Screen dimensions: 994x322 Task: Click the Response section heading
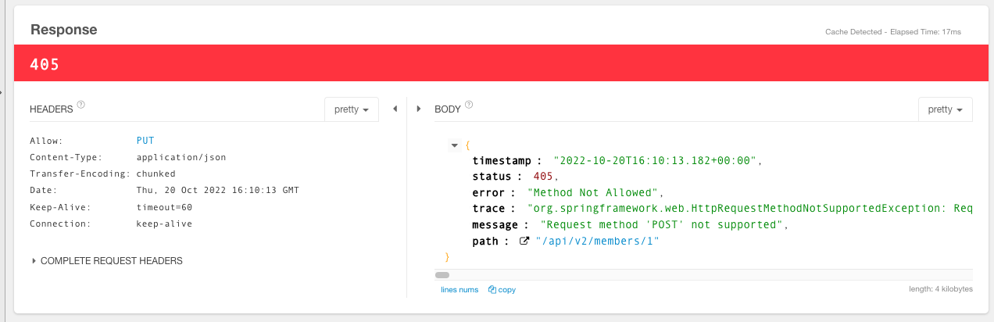click(63, 30)
